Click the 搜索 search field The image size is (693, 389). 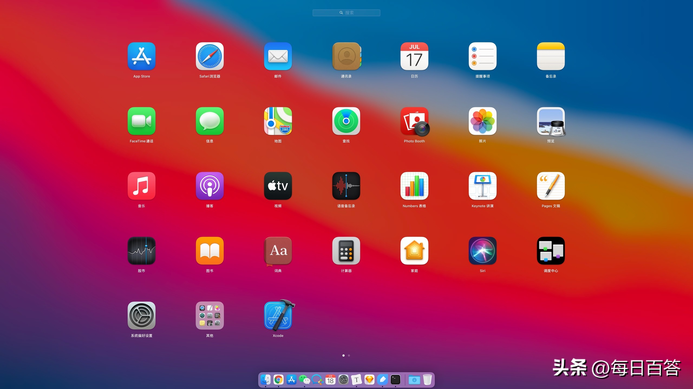click(x=346, y=13)
